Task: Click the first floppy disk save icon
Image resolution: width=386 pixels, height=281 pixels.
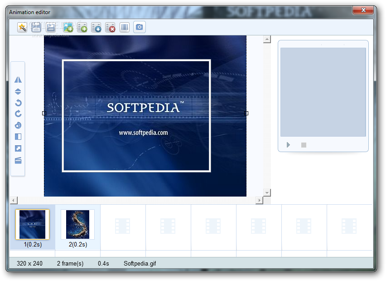Action: [36, 27]
